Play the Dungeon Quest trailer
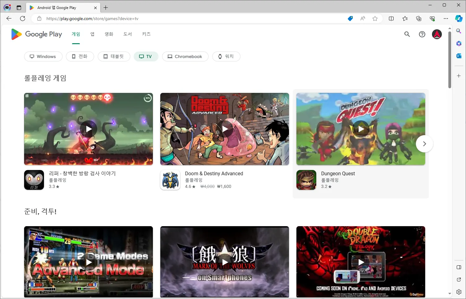Viewport: 466px width, 299px height. 361,129
